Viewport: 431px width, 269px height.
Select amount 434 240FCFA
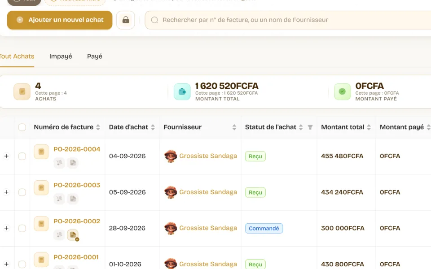(342, 192)
